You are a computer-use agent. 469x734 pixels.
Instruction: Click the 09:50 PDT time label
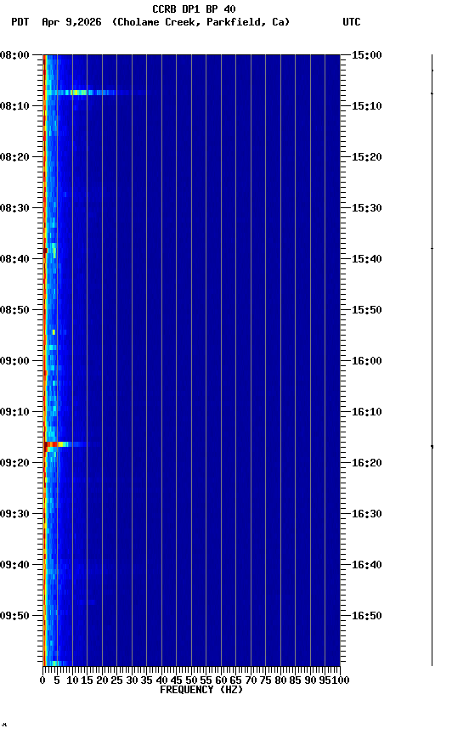click(14, 616)
